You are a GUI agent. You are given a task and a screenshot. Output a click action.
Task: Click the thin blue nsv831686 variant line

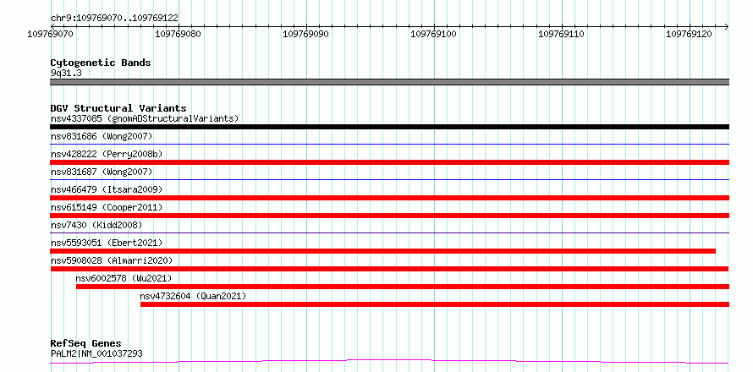tap(389, 144)
